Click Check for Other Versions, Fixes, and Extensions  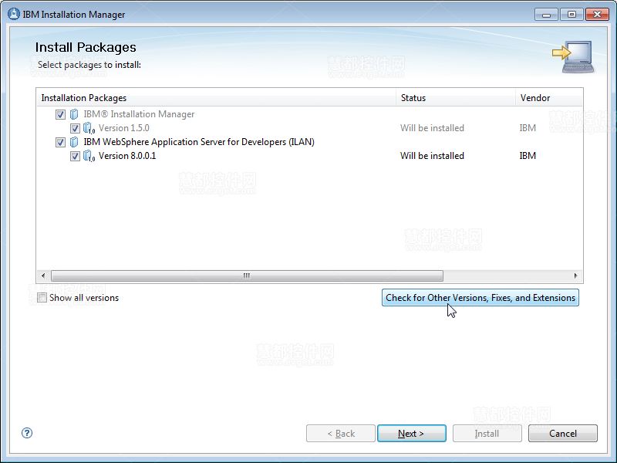click(480, 298)
